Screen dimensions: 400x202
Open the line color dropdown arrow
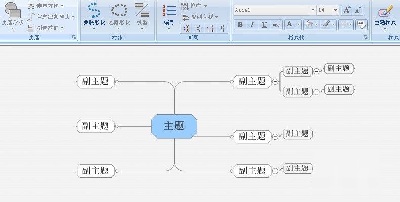tap(334, 25)
